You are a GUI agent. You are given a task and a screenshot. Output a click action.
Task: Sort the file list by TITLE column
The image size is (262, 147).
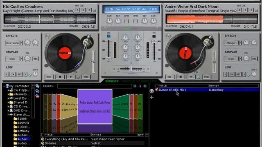(68, 135)
